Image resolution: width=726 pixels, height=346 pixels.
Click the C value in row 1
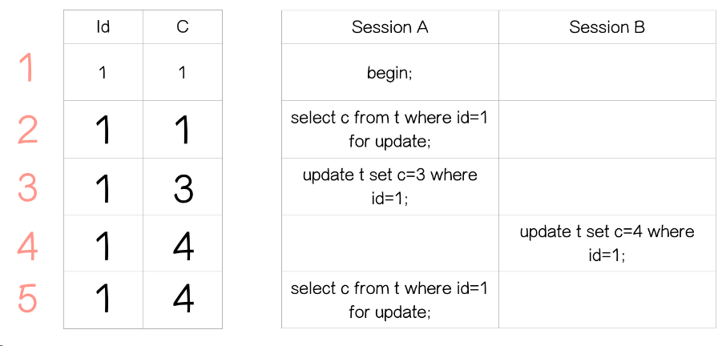point(183,73)
